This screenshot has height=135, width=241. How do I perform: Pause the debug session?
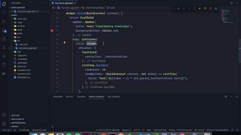click(178, 9)
